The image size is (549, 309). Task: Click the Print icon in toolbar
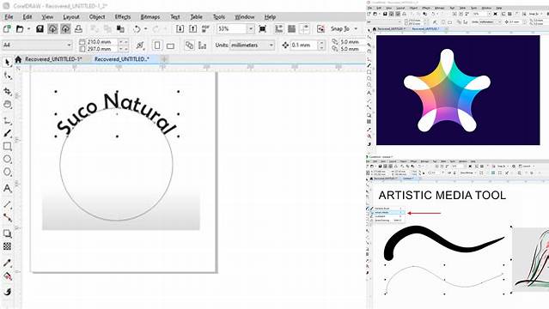tap(78, 28)
